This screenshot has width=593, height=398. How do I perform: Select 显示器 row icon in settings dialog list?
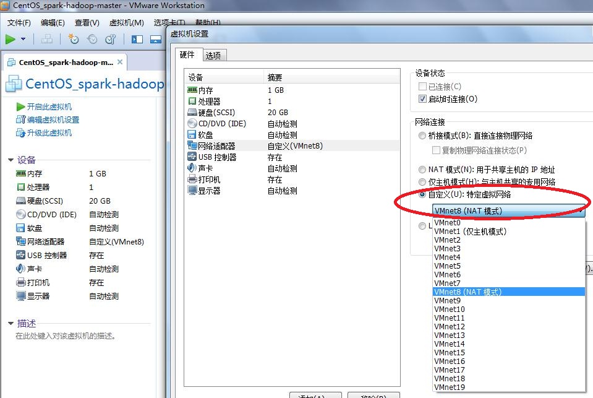click(x=192, y=190)
